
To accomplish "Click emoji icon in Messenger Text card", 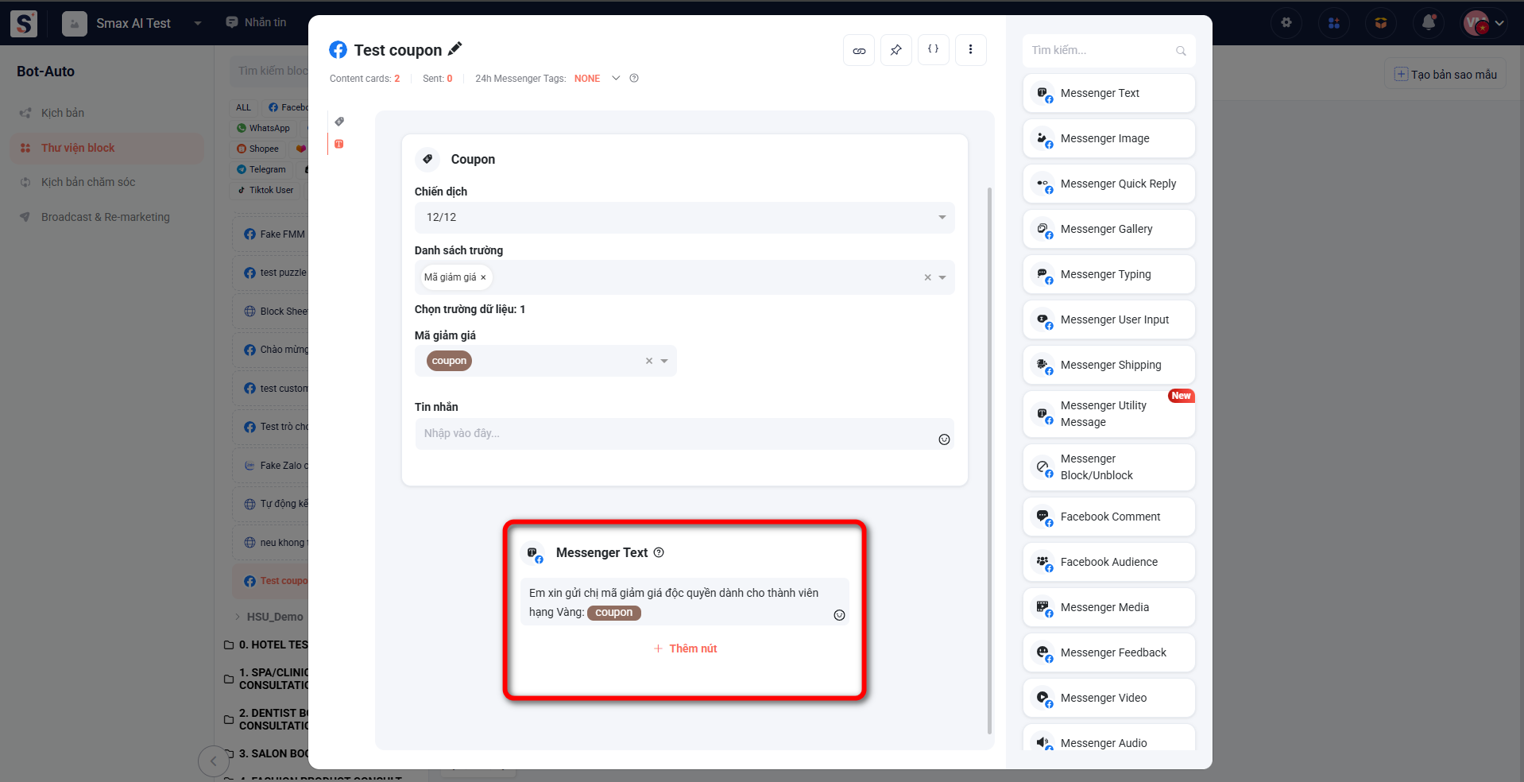I will 839,615.
